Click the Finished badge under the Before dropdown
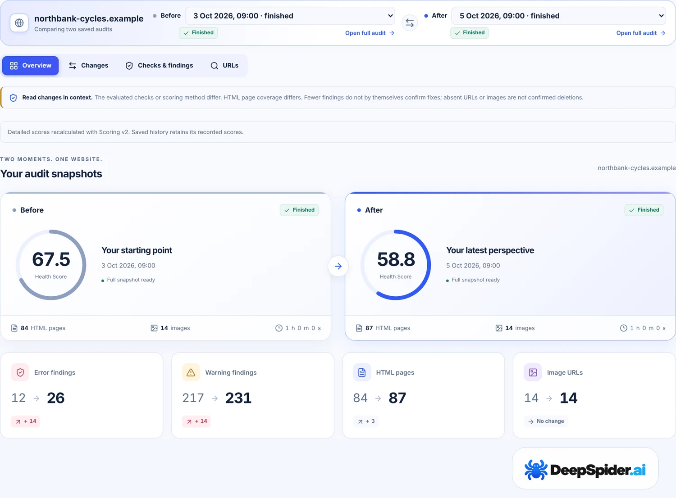The image size is (676, 498). point(198,33)
